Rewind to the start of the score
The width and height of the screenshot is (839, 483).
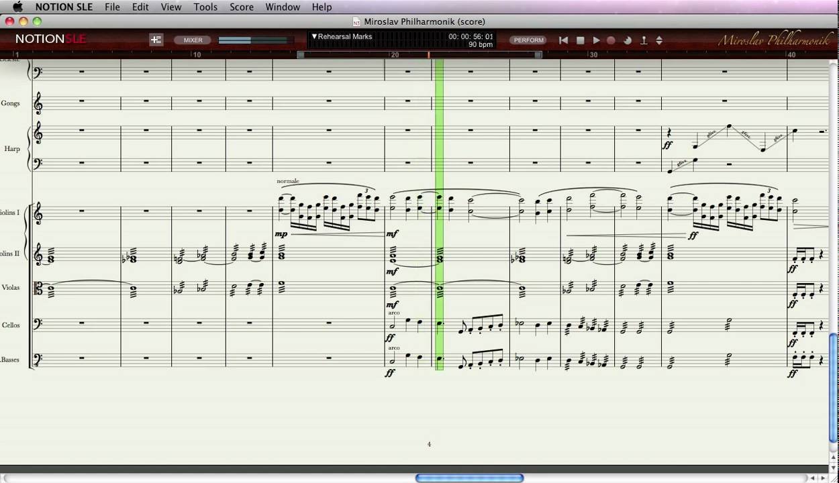[564, 40]
